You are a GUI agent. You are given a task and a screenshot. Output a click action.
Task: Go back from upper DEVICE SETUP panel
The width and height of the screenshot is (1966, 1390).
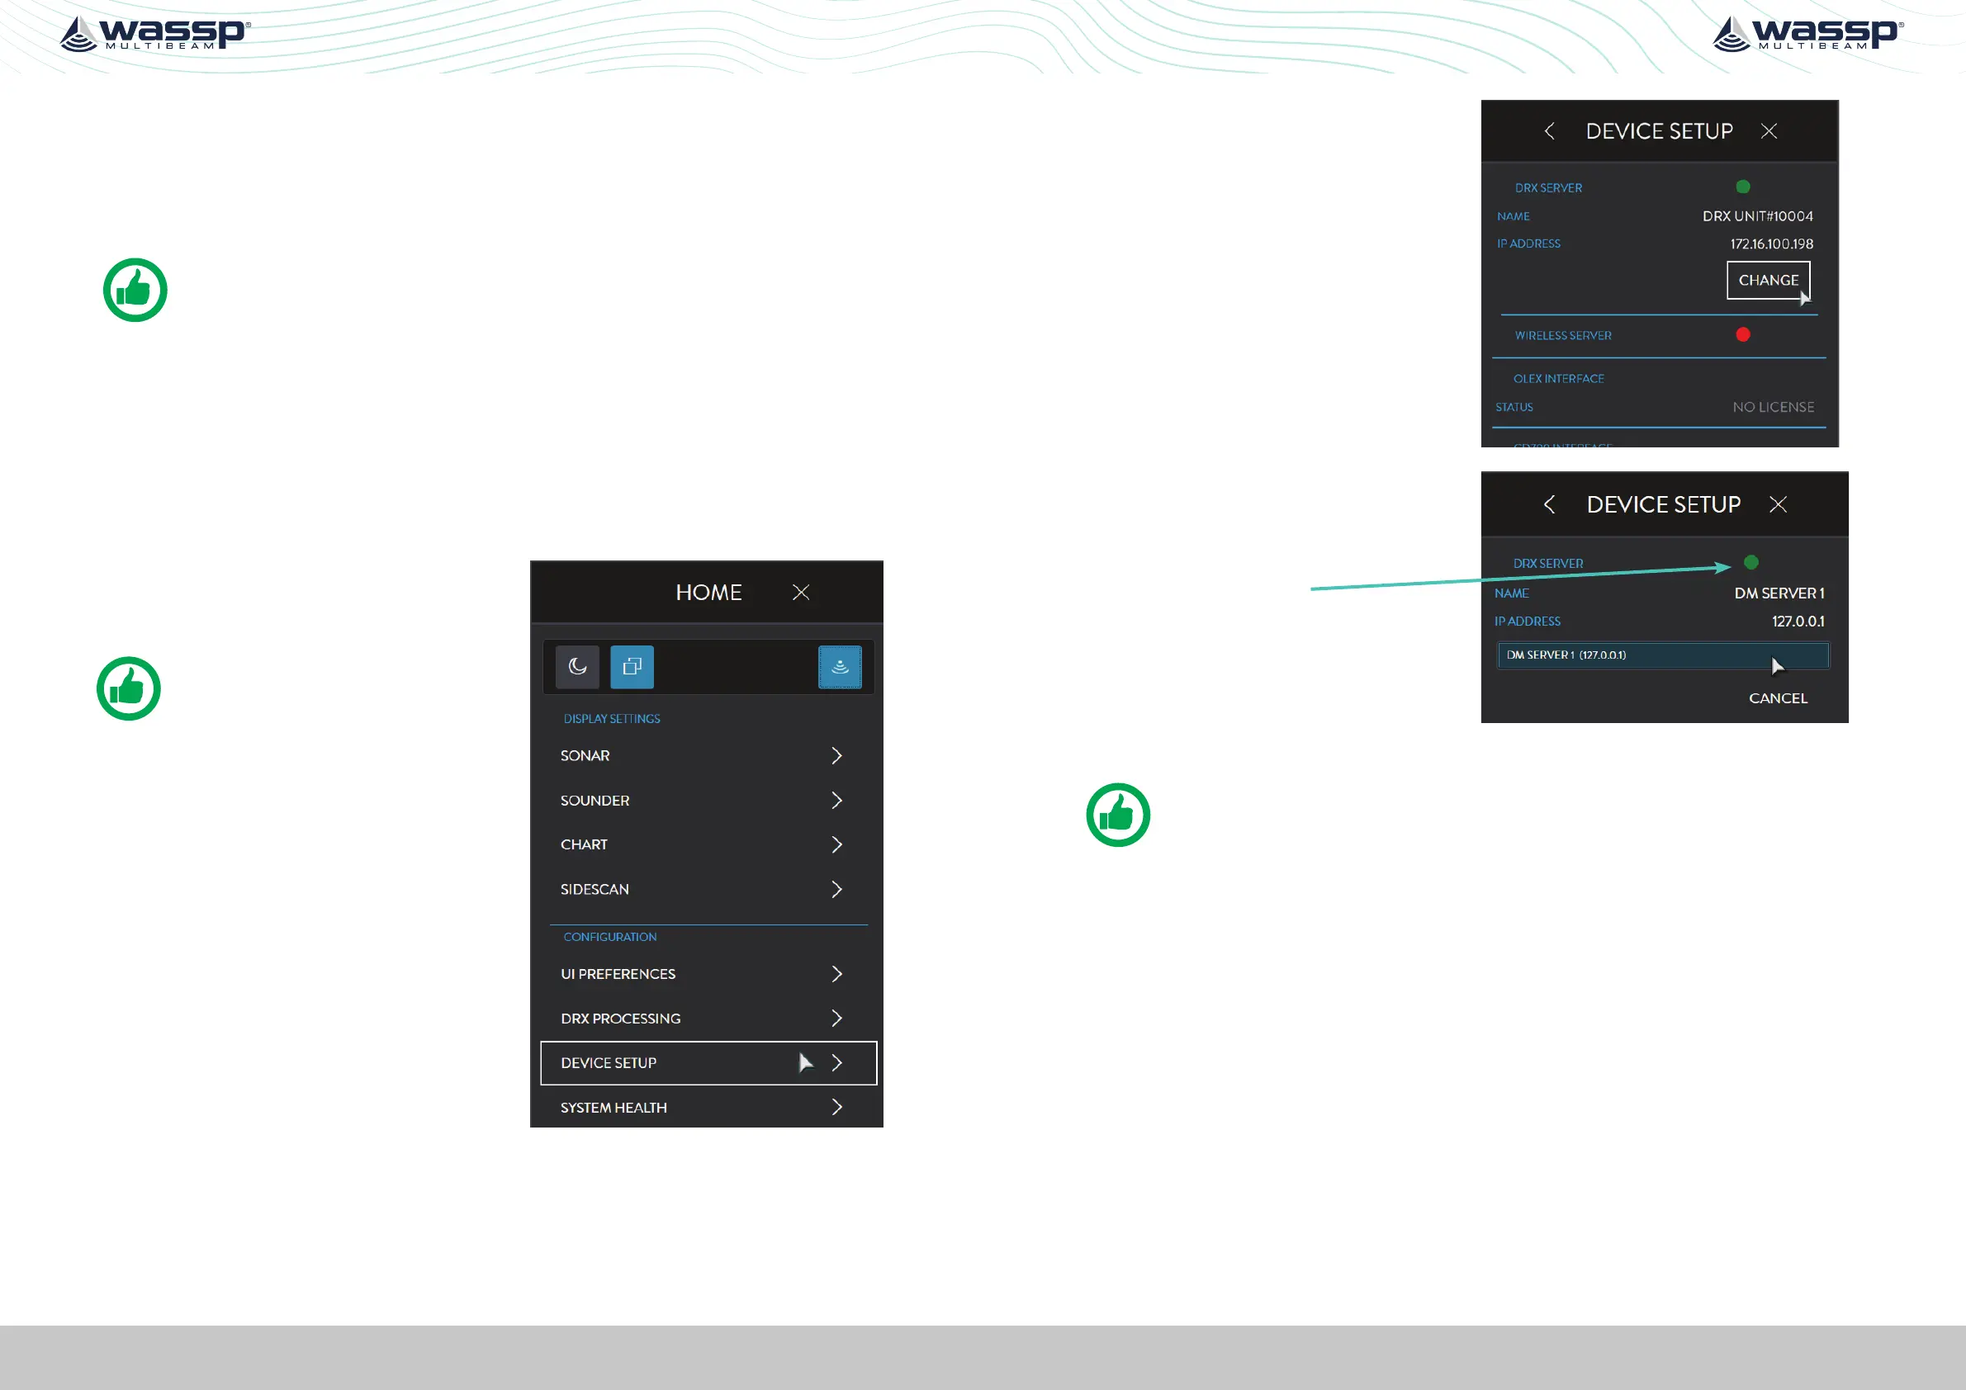coord(1549,131)
